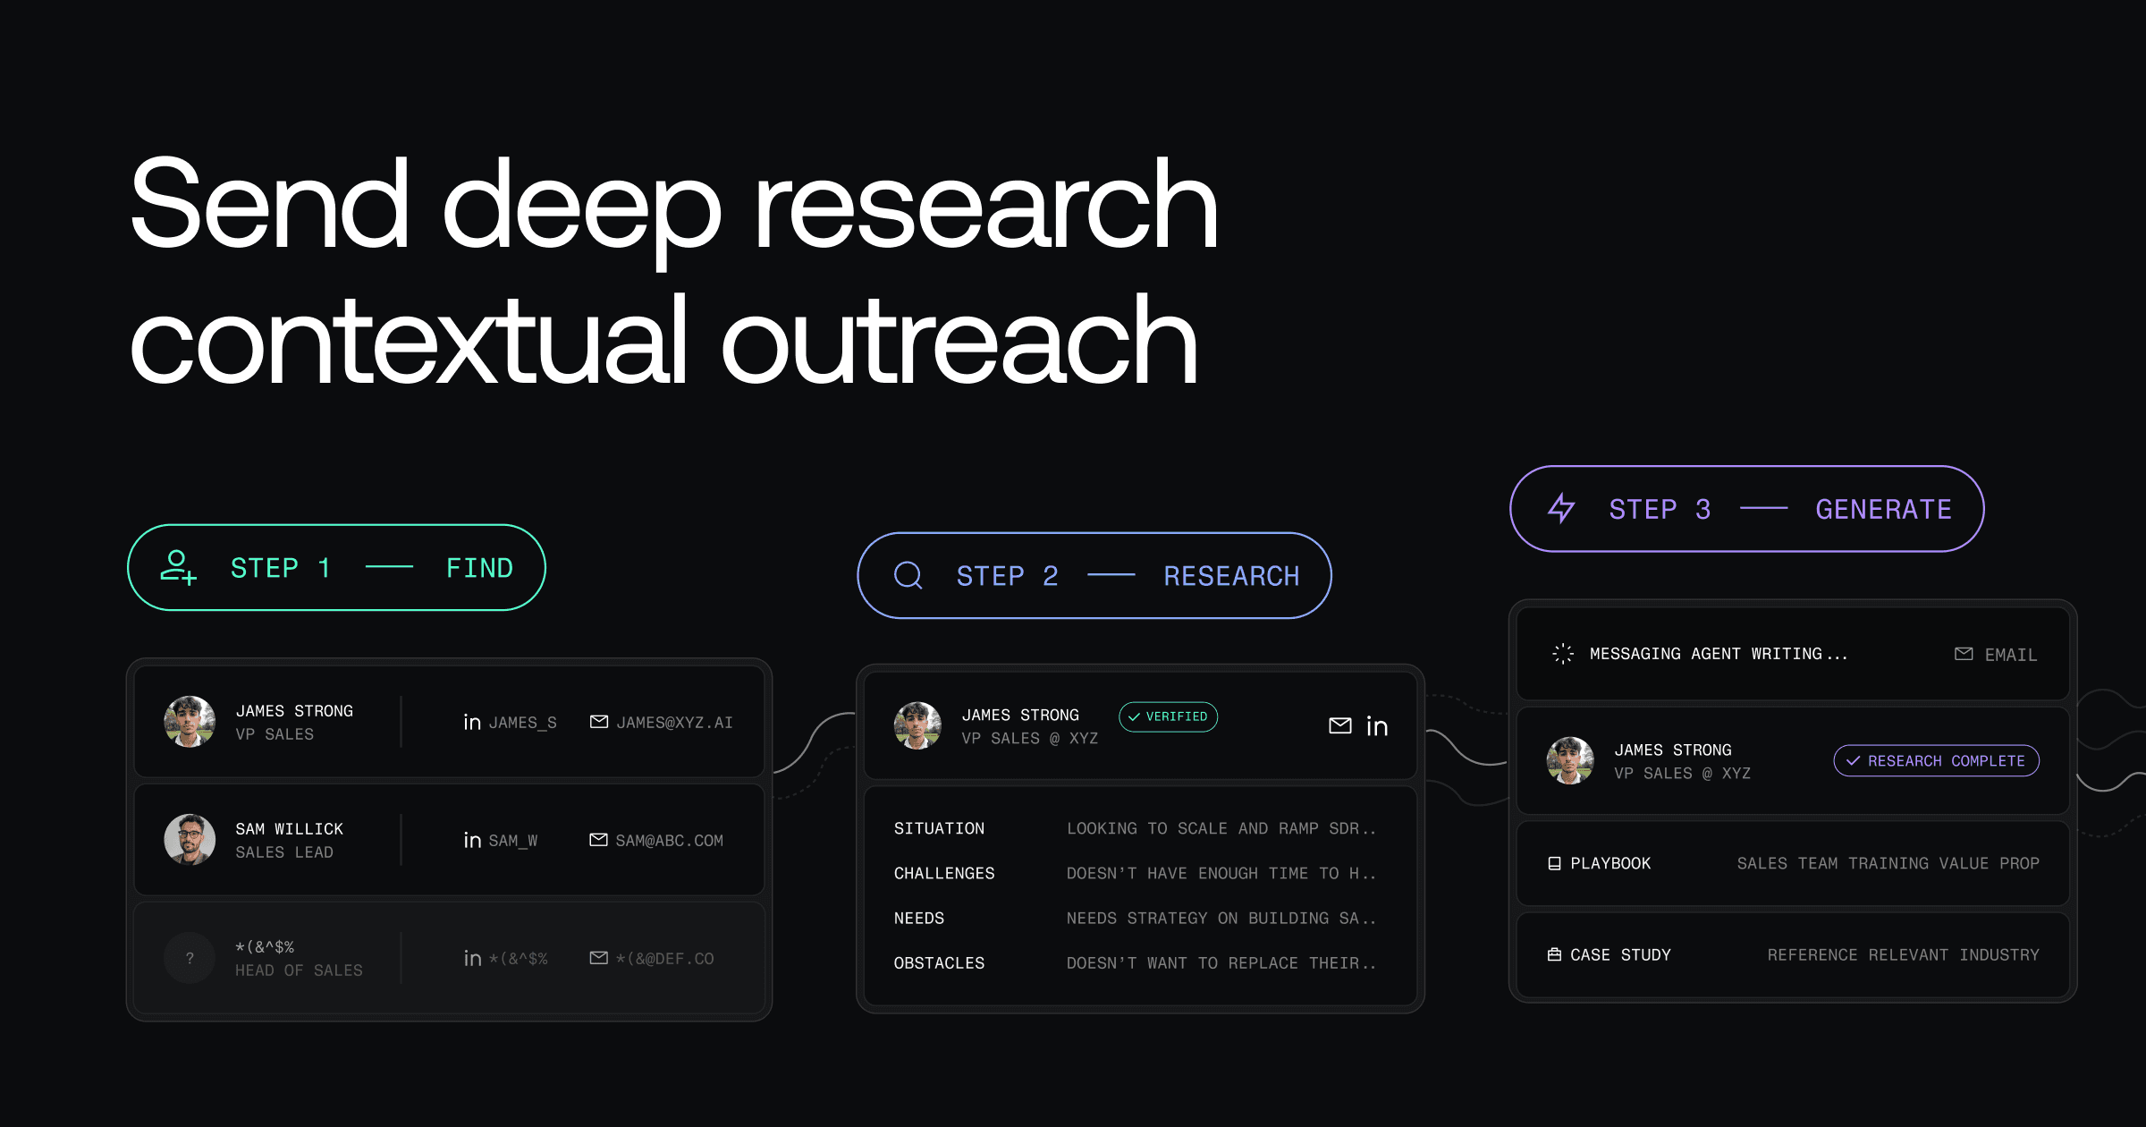
Task: Open the JAMES@XYZ.AI email link
Action: 673,722
